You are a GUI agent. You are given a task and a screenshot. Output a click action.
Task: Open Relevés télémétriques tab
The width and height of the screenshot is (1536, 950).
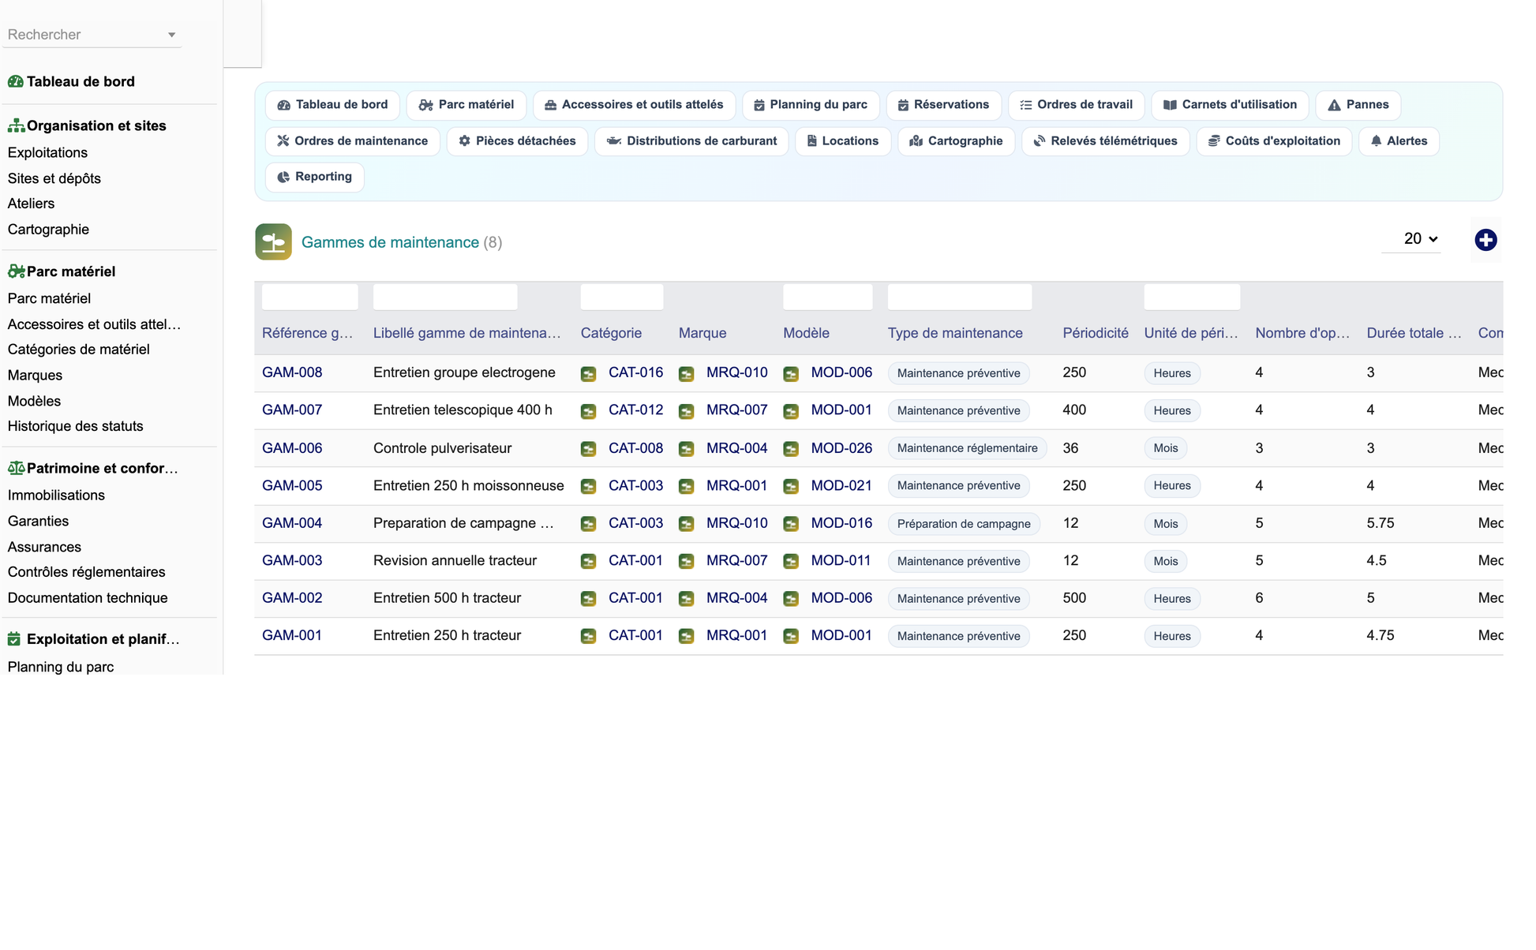[x=1105, y=141]
